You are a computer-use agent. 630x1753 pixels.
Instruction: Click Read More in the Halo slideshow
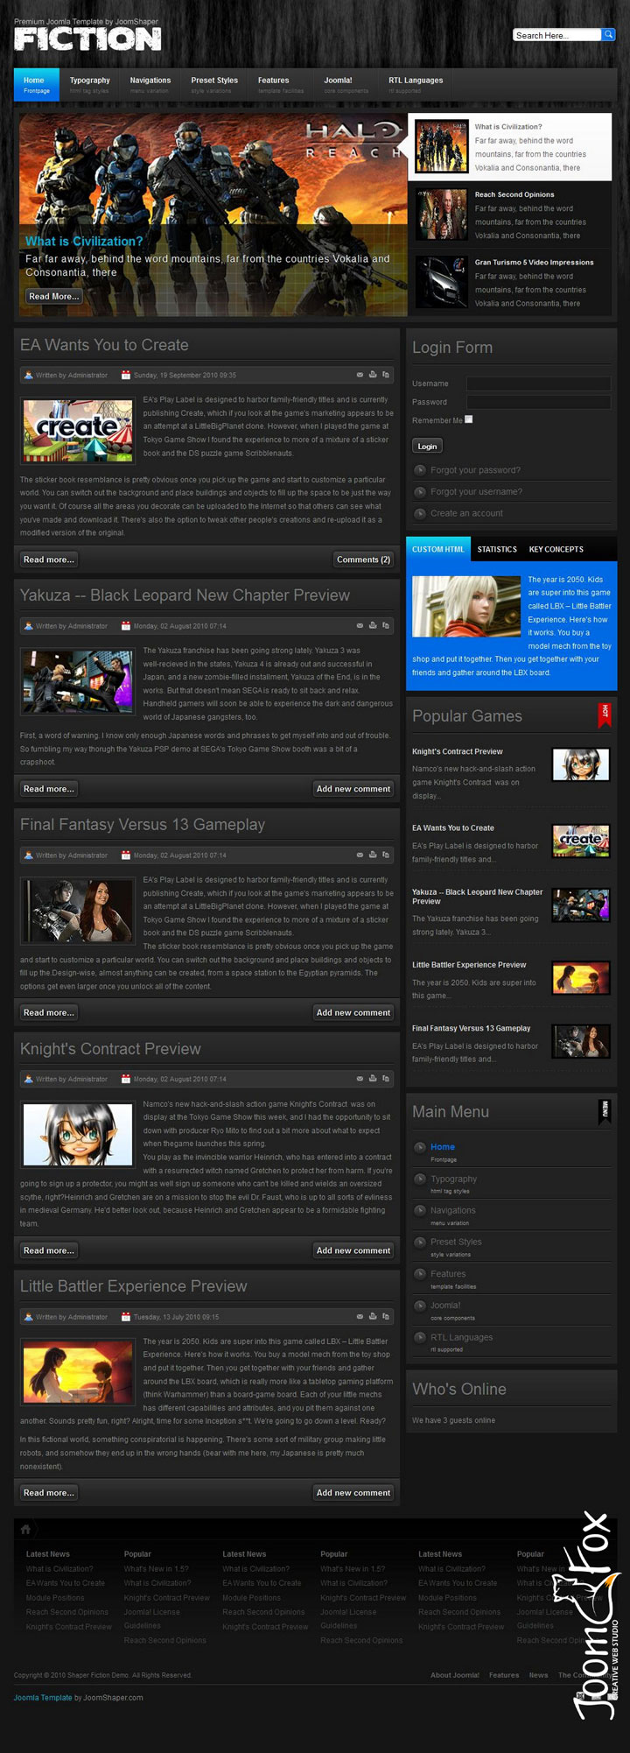pos(54,296)
